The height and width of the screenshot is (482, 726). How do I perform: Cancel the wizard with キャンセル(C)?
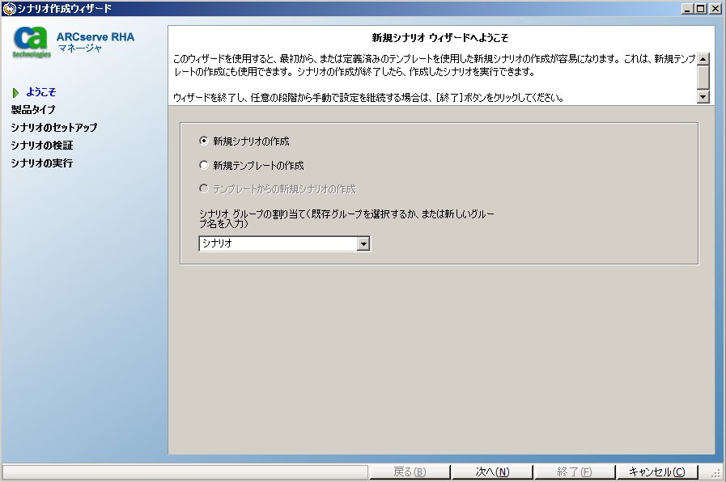[x=656, y=471]
